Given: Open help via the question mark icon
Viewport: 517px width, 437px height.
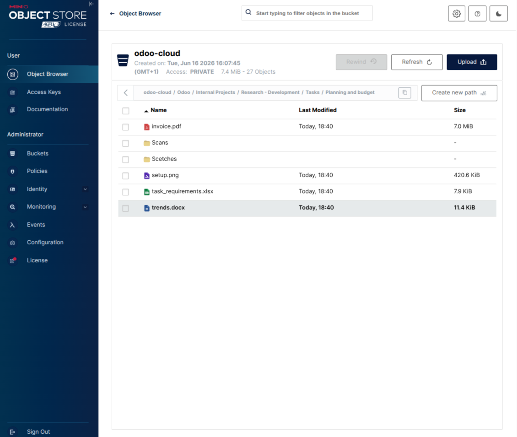Looking at the screenshot, I should point(477,14).
